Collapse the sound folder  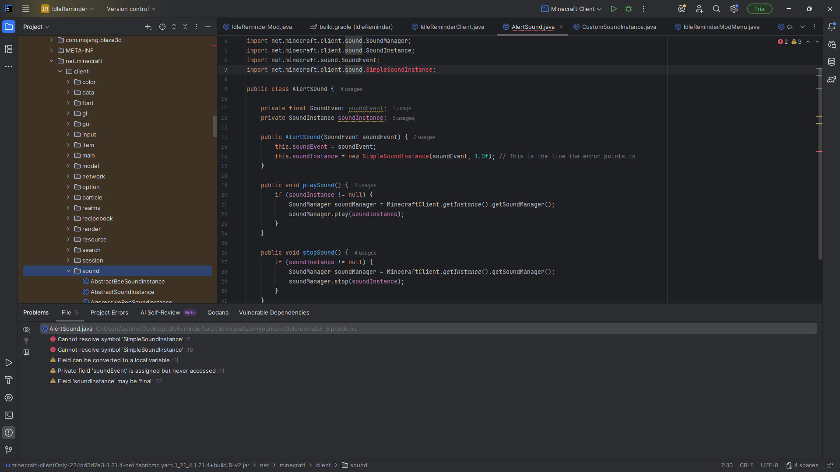[x=68, y=271]
